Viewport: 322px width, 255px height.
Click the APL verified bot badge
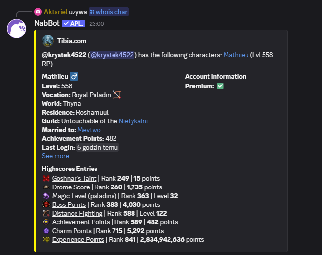74,23
